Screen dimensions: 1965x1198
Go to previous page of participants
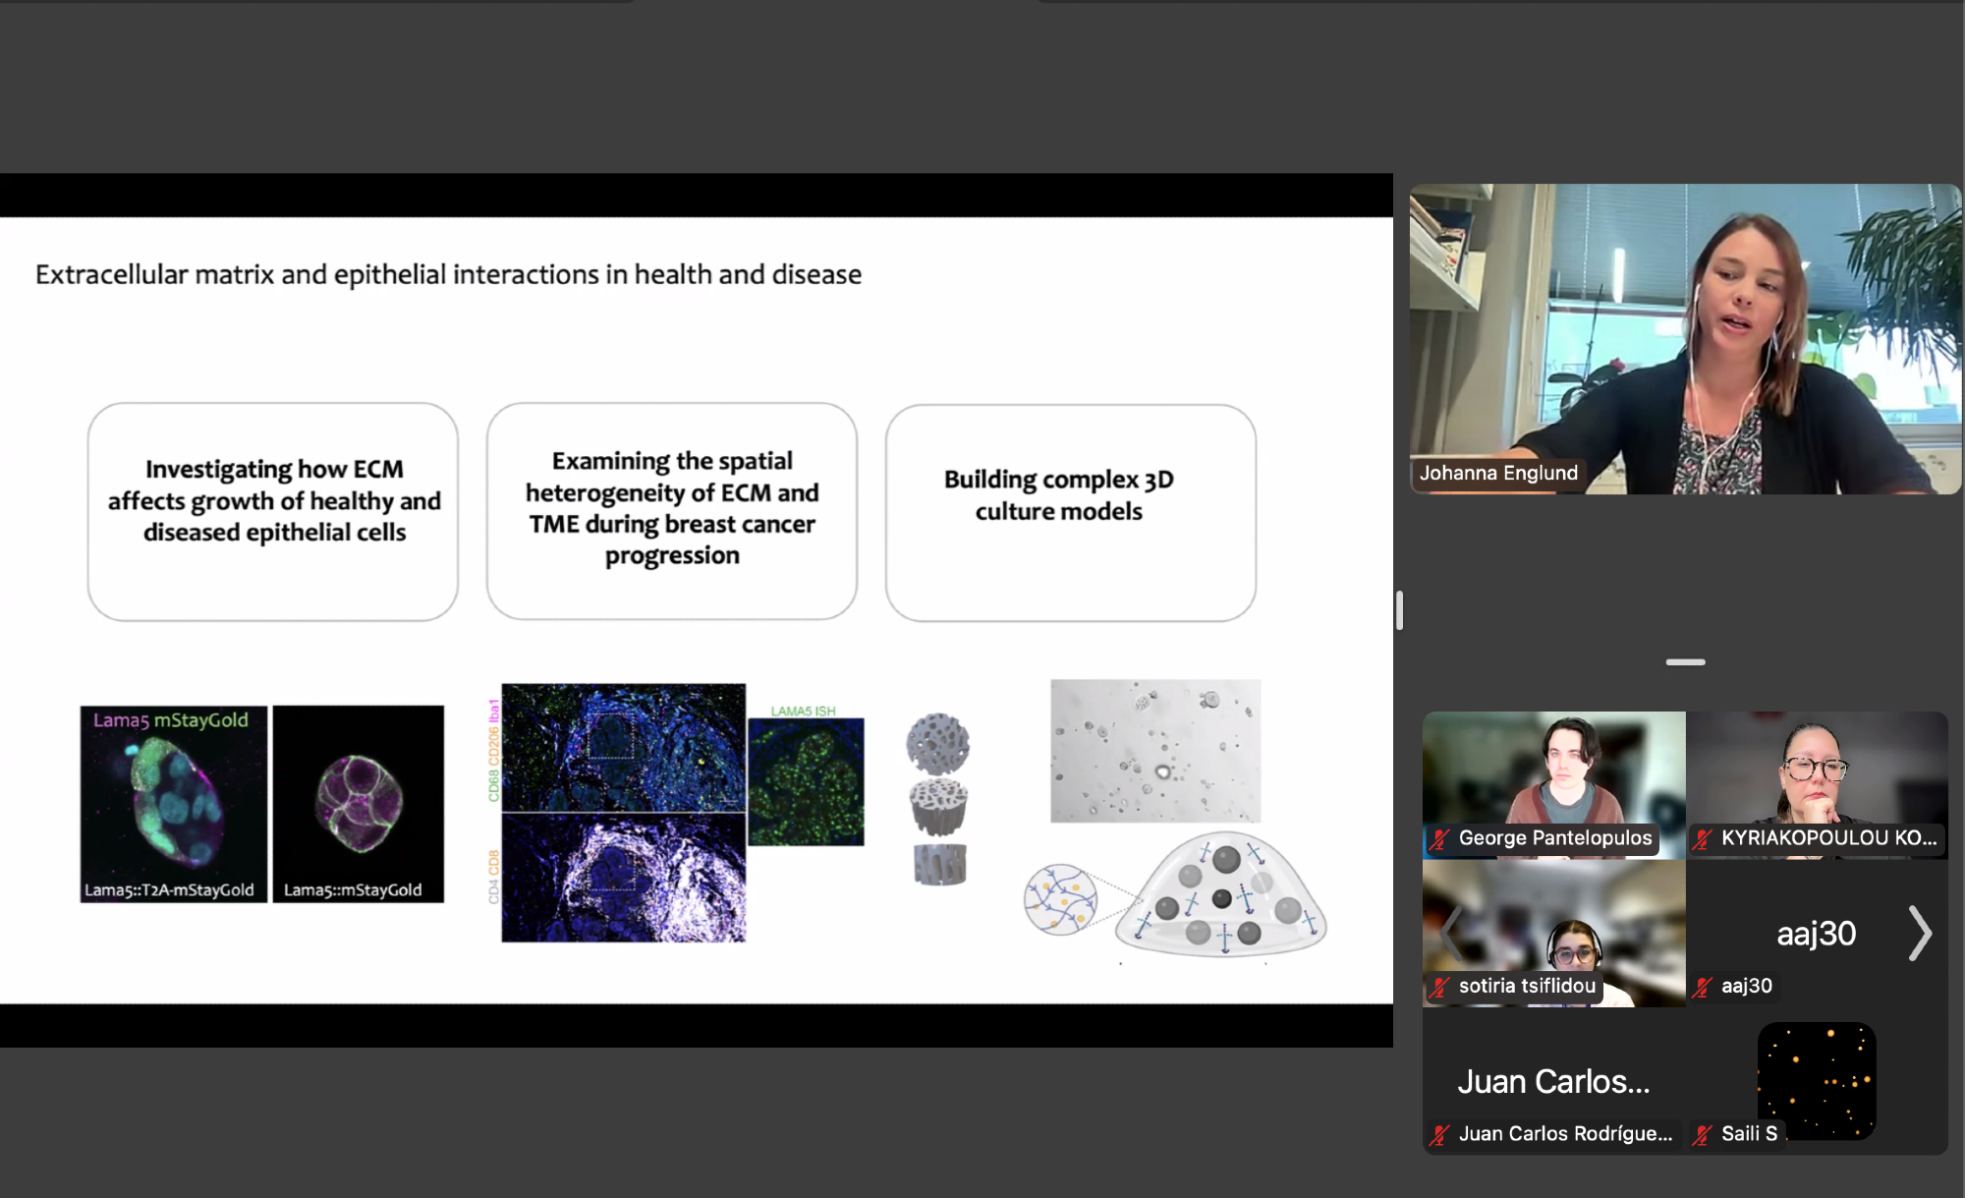click(1452, 933)
